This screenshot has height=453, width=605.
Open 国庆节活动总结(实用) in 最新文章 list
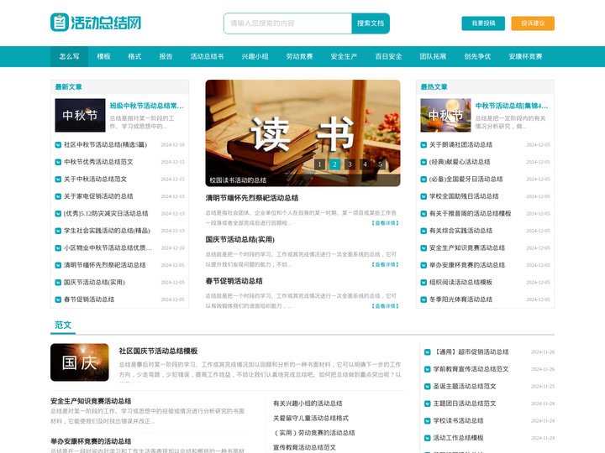tap(94, 283)
